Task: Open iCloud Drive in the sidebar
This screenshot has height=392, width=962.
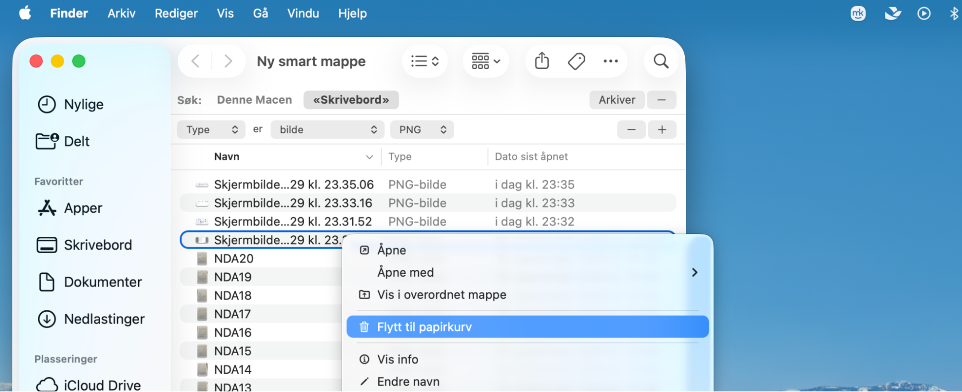Action: tap(89, 385)
